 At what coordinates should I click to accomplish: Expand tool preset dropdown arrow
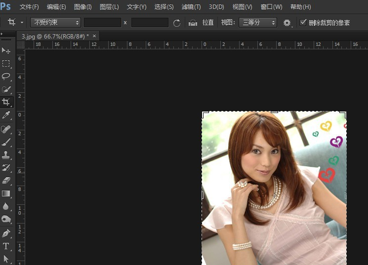22,23
